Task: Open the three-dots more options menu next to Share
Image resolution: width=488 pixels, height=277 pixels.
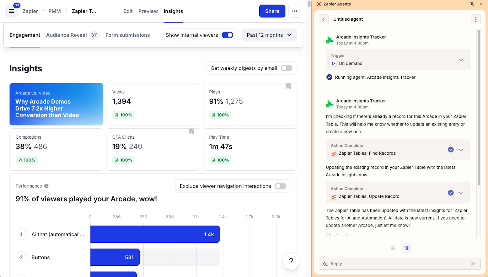Action: coord(295,11)
